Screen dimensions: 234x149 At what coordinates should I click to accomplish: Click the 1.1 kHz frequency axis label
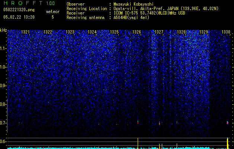click(3, 48)
